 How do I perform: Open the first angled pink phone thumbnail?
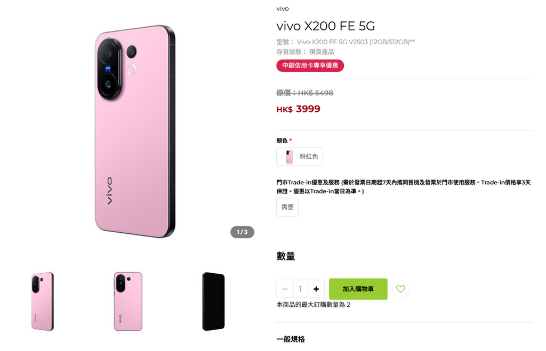43,301
